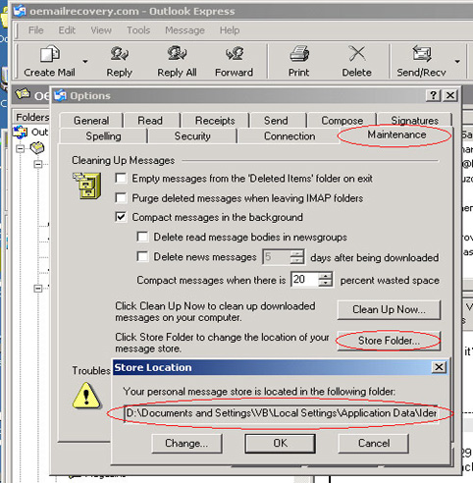Screen dimensions: 473x483
Task: Click the Forward toolbar icon
Action: coord(235,54)
